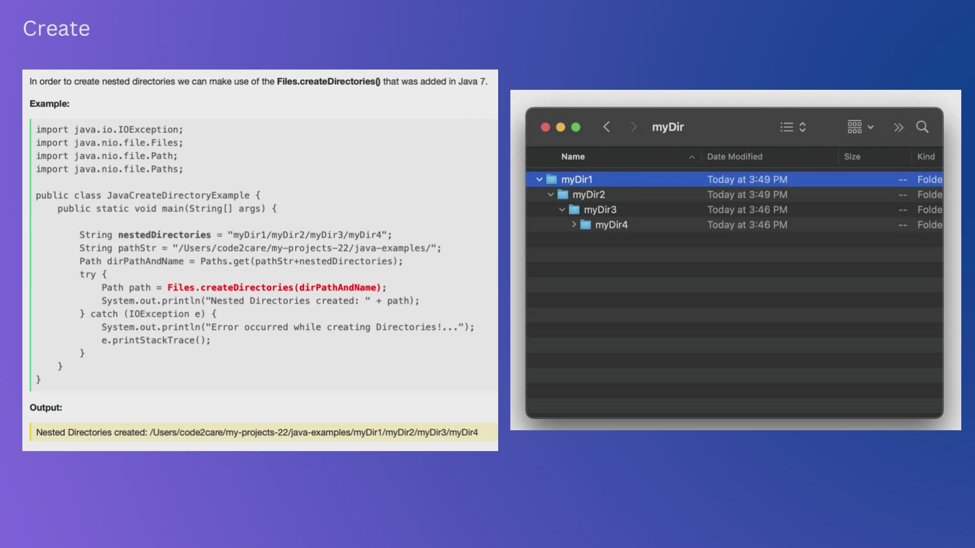Click the 'import java.nio.file.Files;' line

[109, 143]
